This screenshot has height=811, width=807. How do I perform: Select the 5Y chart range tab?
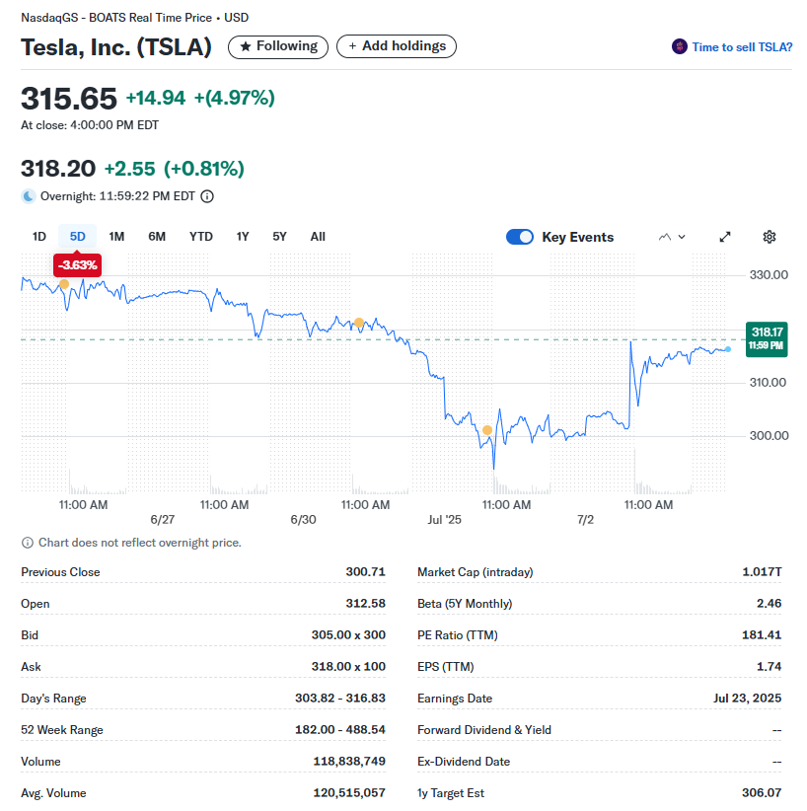click(x=279, y=237)
